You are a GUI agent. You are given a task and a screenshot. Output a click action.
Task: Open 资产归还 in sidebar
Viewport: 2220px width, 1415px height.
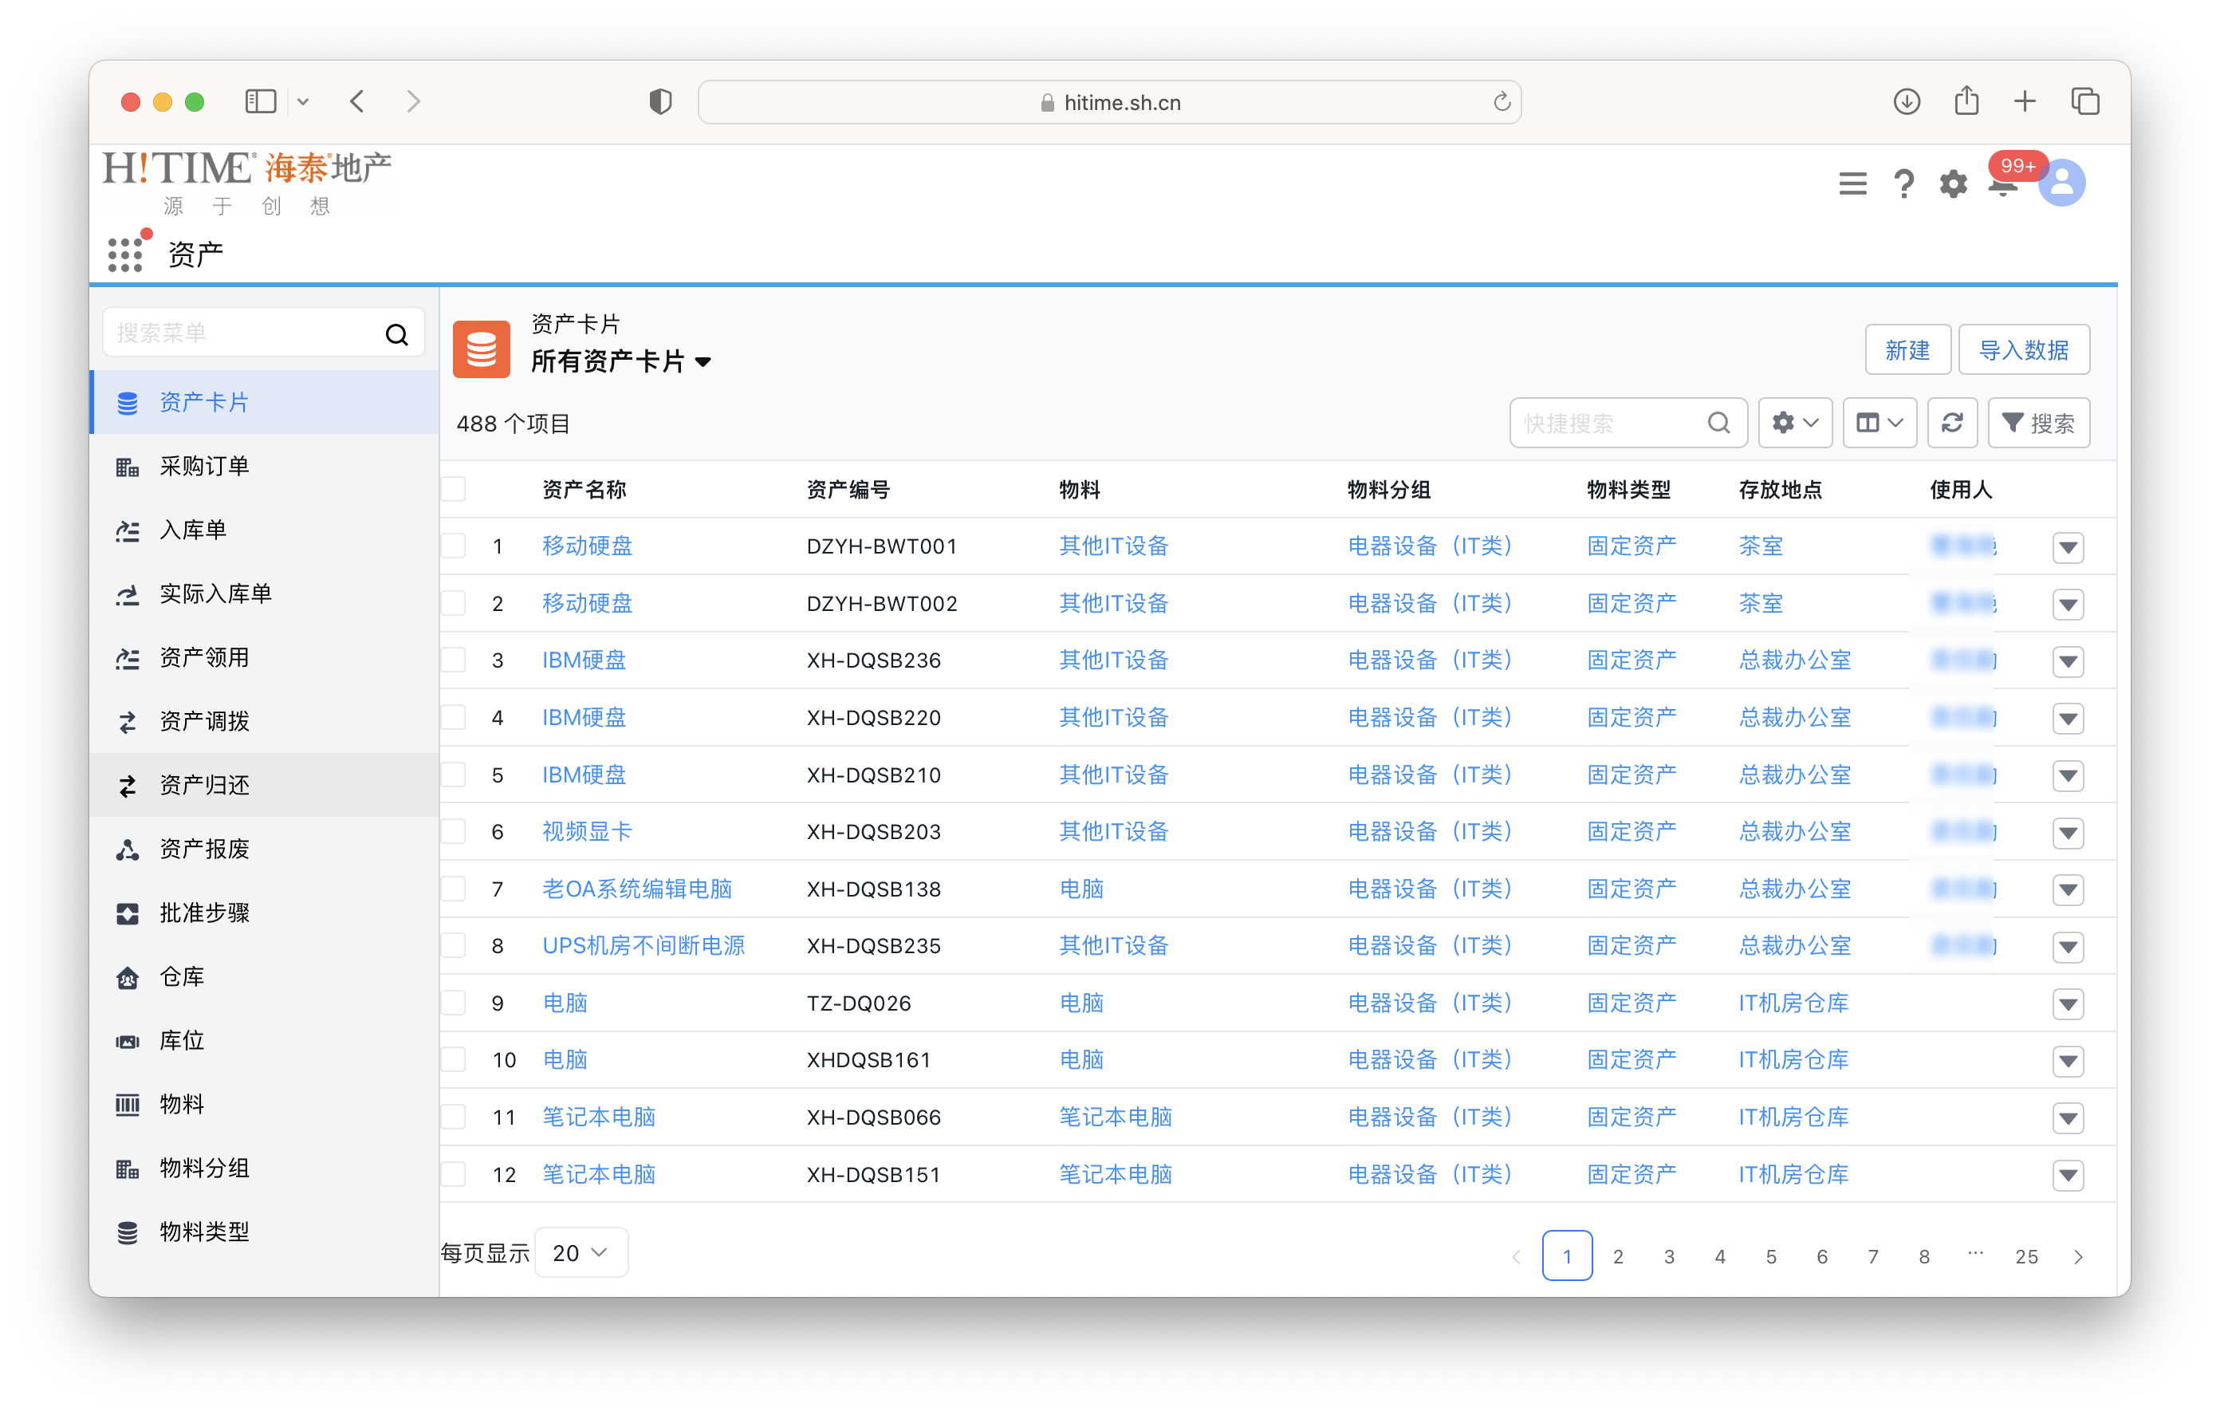pos(264,785)
